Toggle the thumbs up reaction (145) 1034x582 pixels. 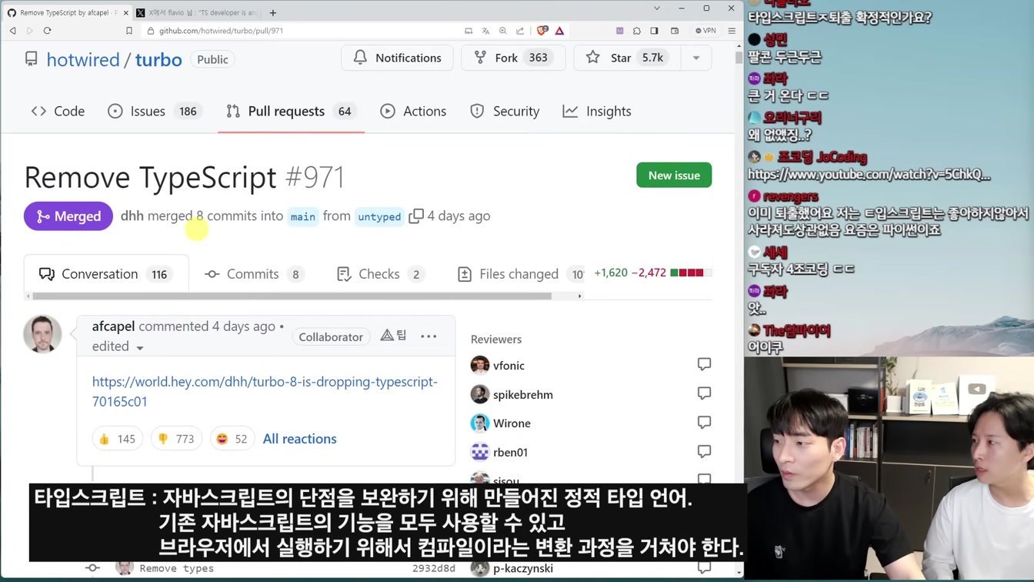[x=117, y=439]
